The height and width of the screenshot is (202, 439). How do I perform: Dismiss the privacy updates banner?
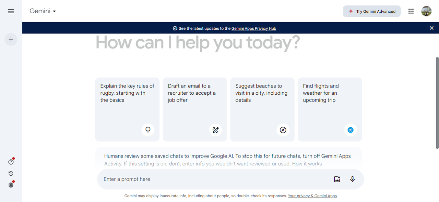point(431,28)
